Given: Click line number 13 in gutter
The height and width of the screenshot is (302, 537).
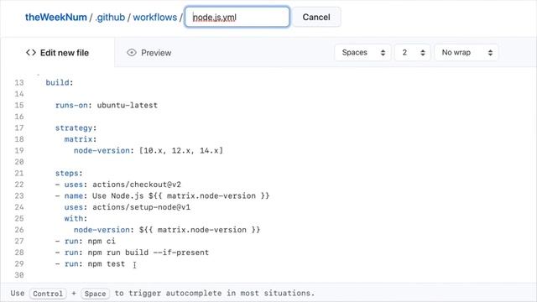Looking at the screenshot, I should 19,82.
